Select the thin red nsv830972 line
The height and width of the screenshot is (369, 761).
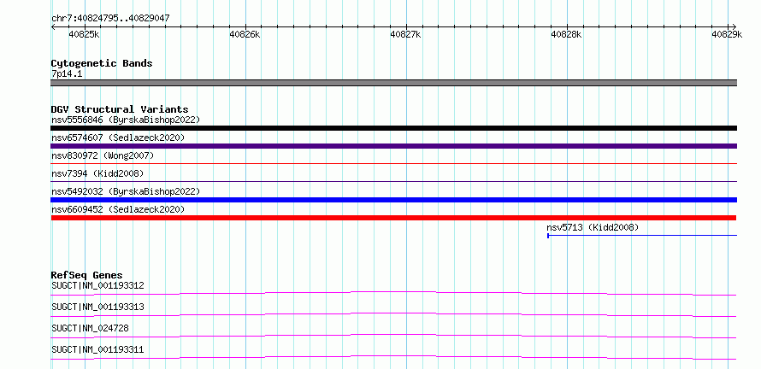(x=393, y=164)
